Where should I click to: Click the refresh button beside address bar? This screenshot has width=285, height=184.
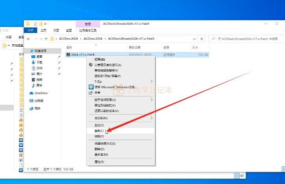[x=201, y=39]
